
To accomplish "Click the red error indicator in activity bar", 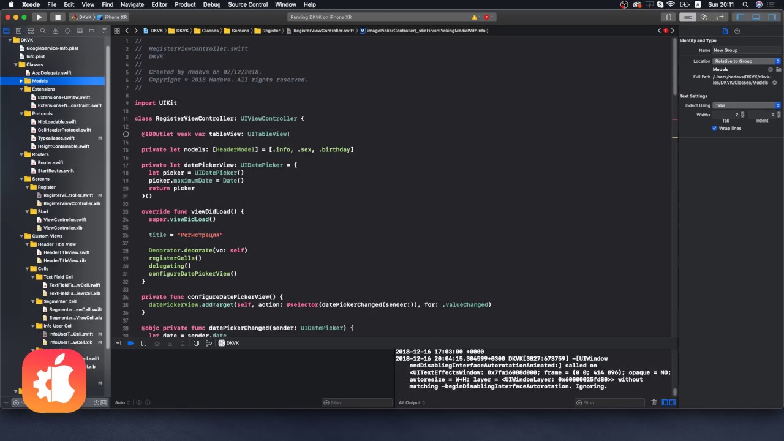I will click(x=488, y=17).
